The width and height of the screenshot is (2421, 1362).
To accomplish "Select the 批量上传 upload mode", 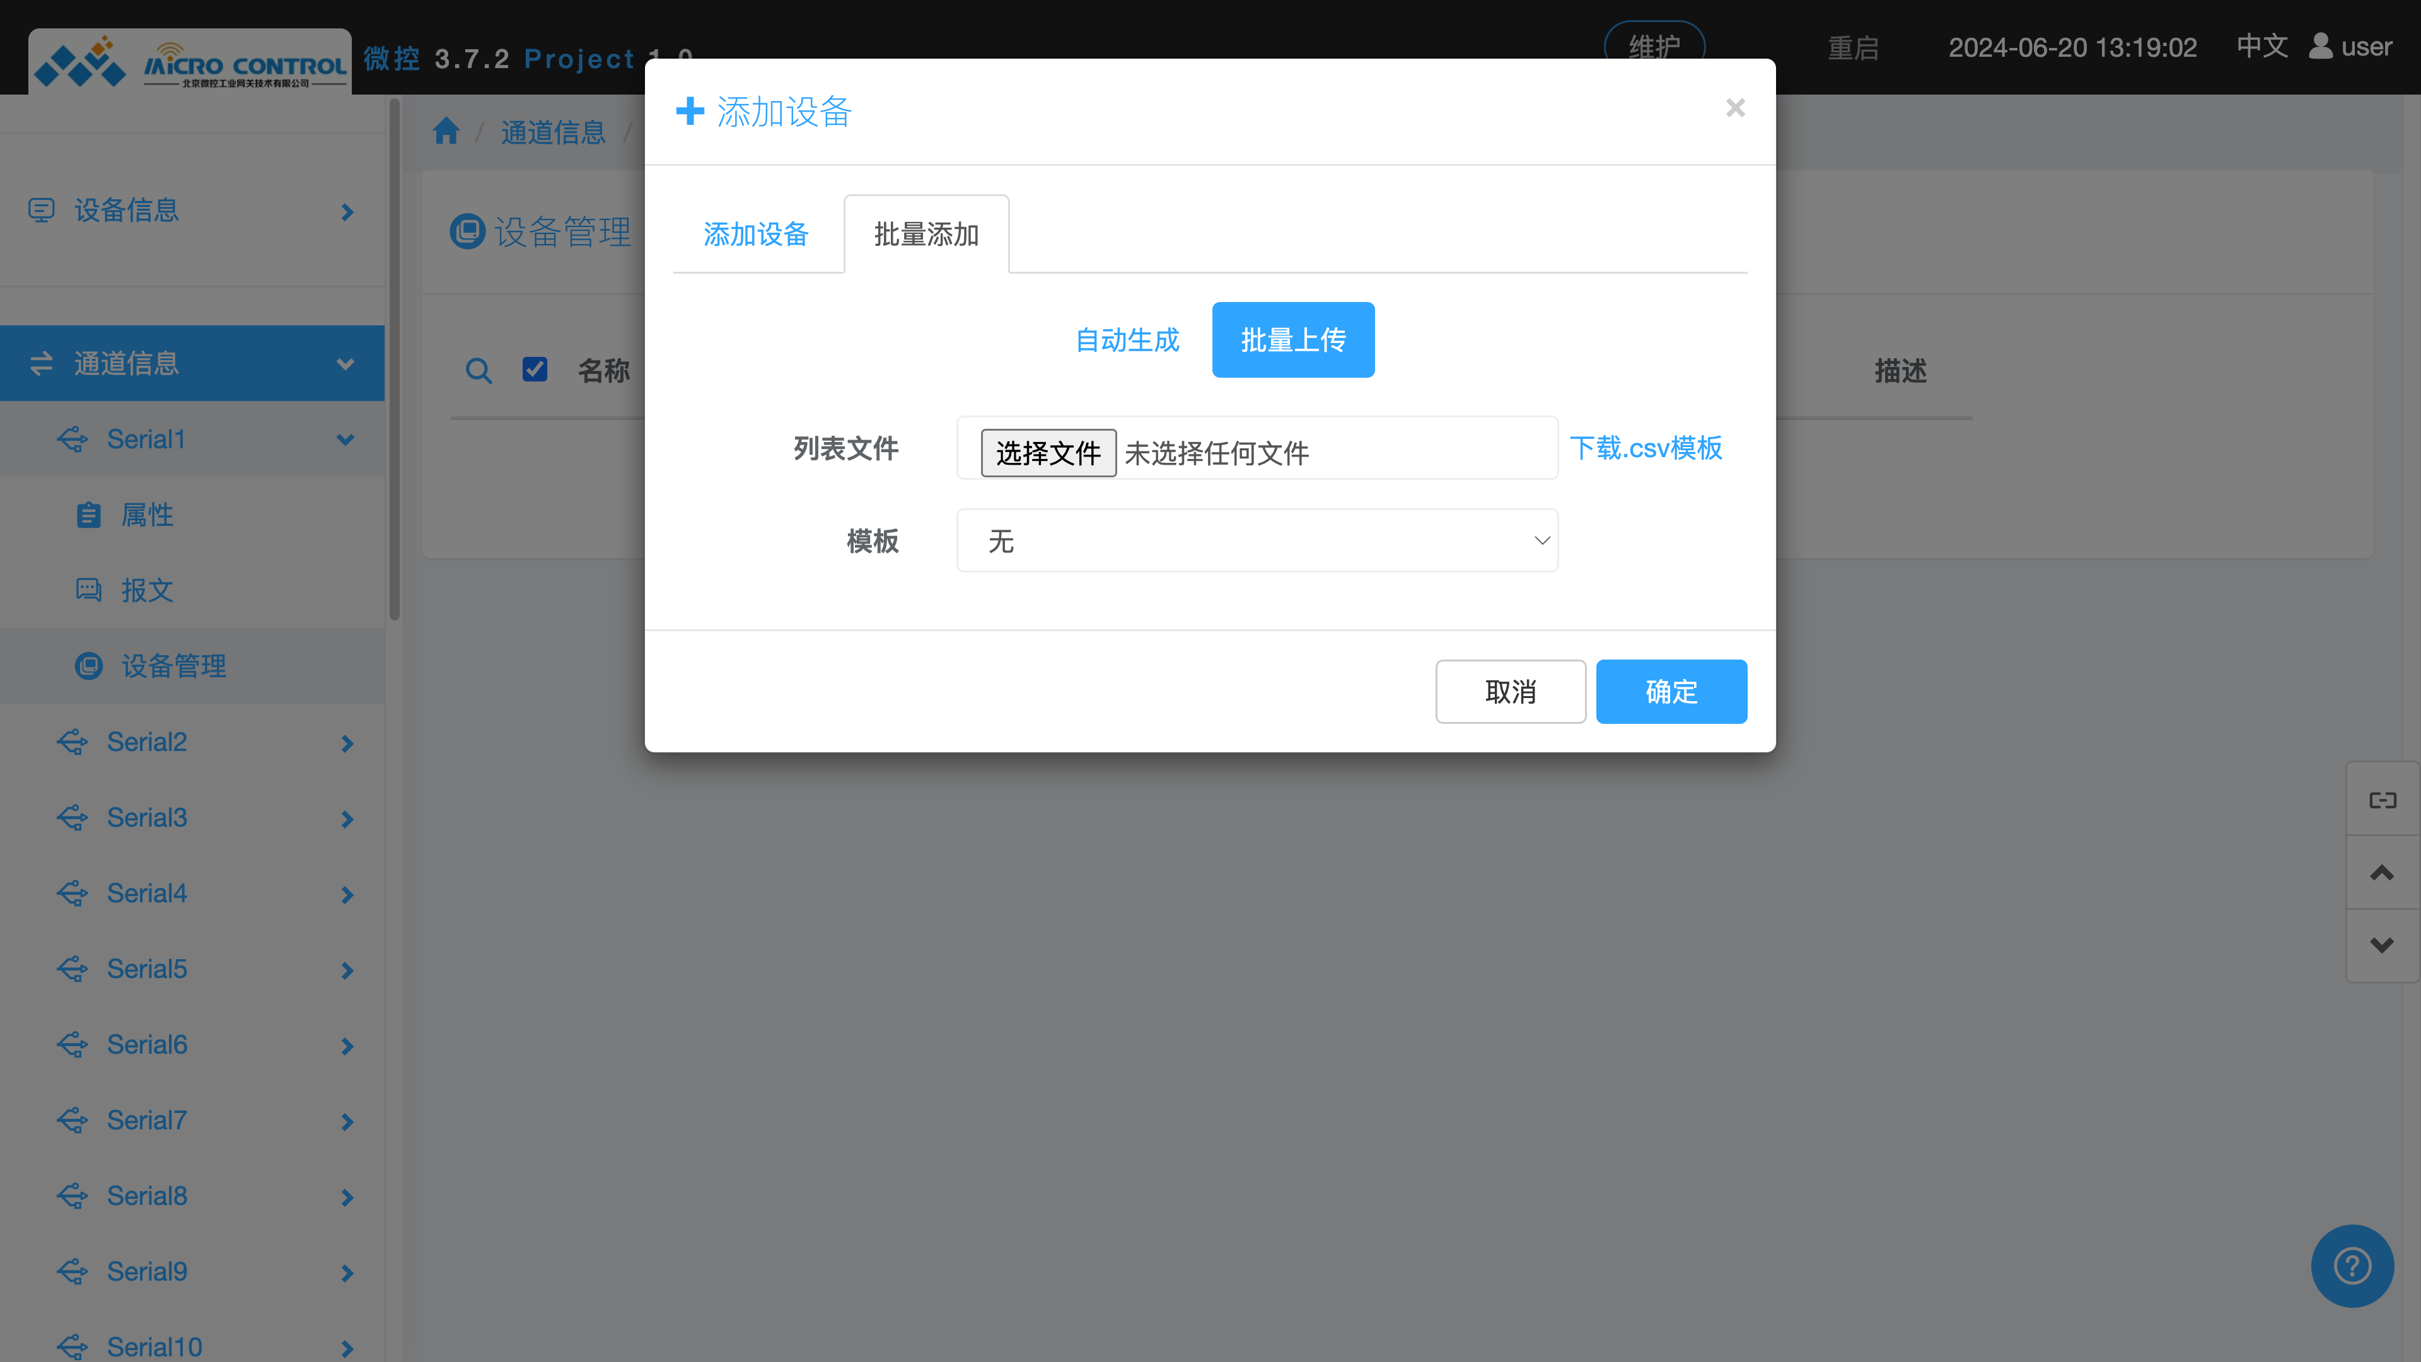I will coord(1292,339).
